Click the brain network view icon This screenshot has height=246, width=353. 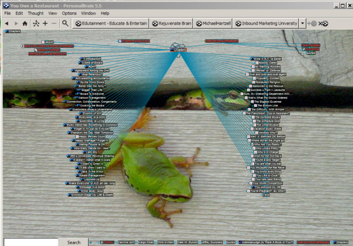35,23
